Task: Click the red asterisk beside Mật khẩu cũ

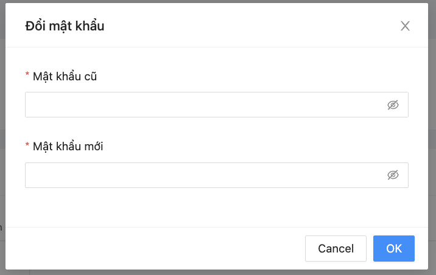Action: (27, 75)
